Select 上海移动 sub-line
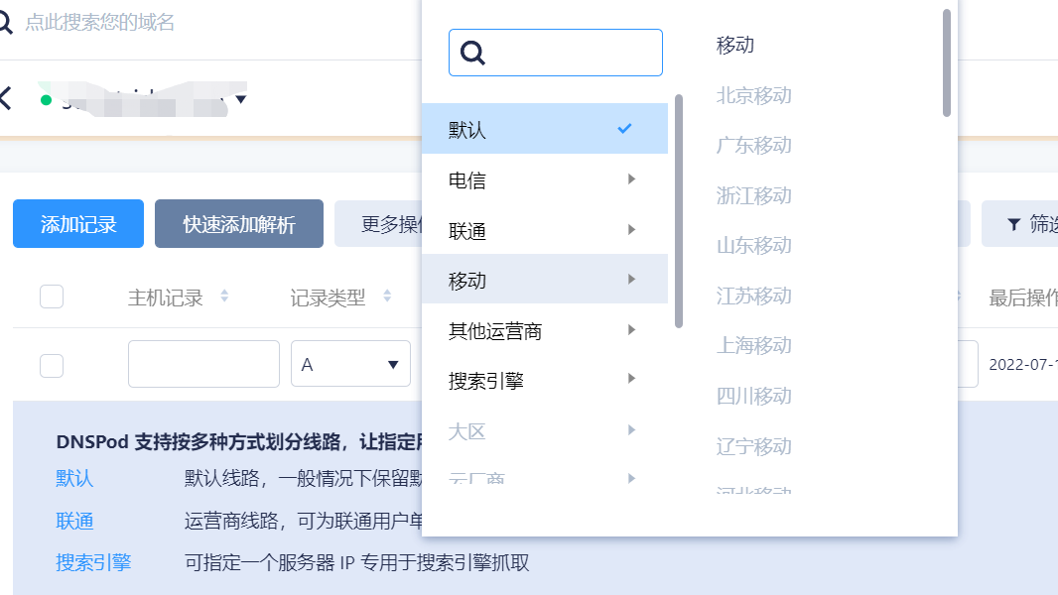Viewport: 1058px width, 595px height. click(753, 346)
